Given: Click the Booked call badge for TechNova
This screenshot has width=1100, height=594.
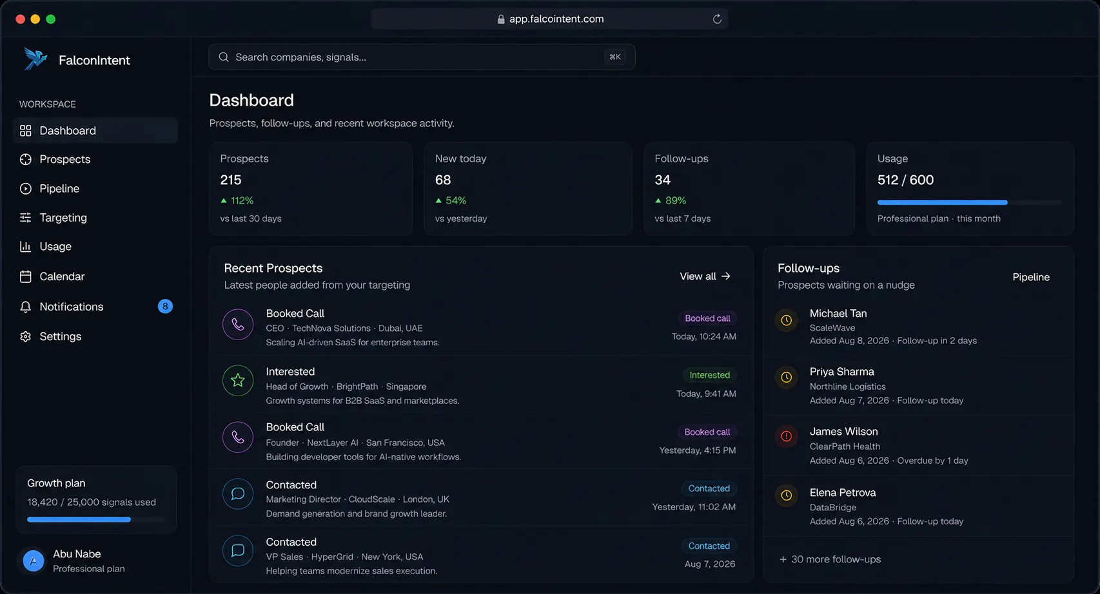Looking at the screenshot, I should click(707, 318).
